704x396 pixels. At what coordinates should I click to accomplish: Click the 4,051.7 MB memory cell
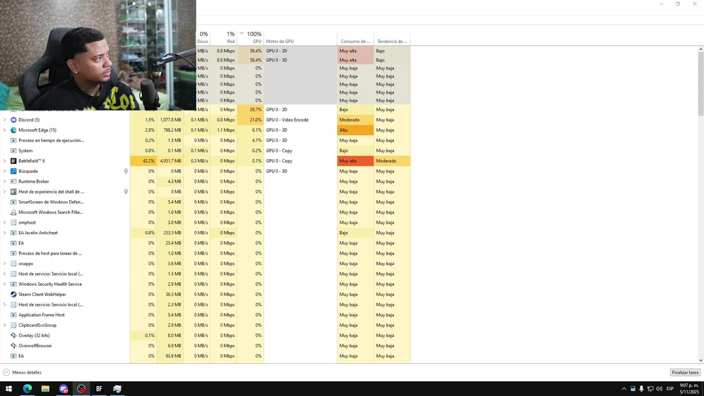point(170,161)
